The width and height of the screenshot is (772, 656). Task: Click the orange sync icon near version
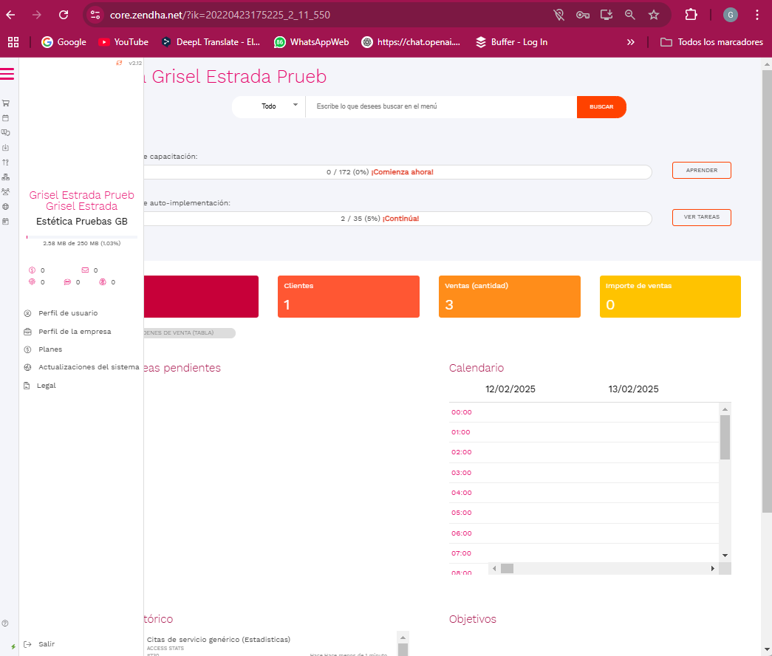pos(120,64)
